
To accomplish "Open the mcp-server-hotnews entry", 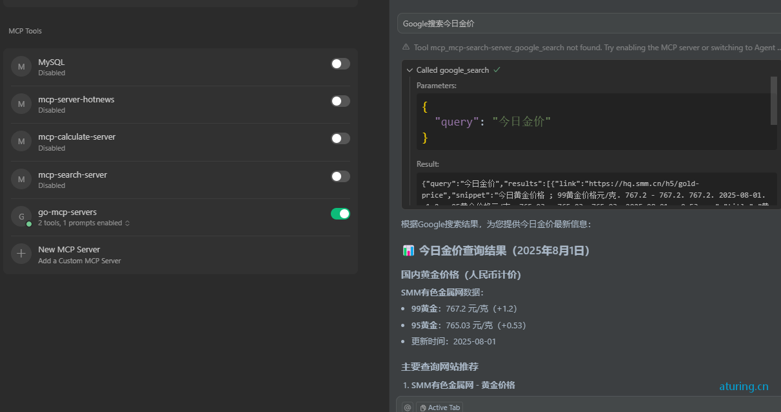I will point(181,104).
